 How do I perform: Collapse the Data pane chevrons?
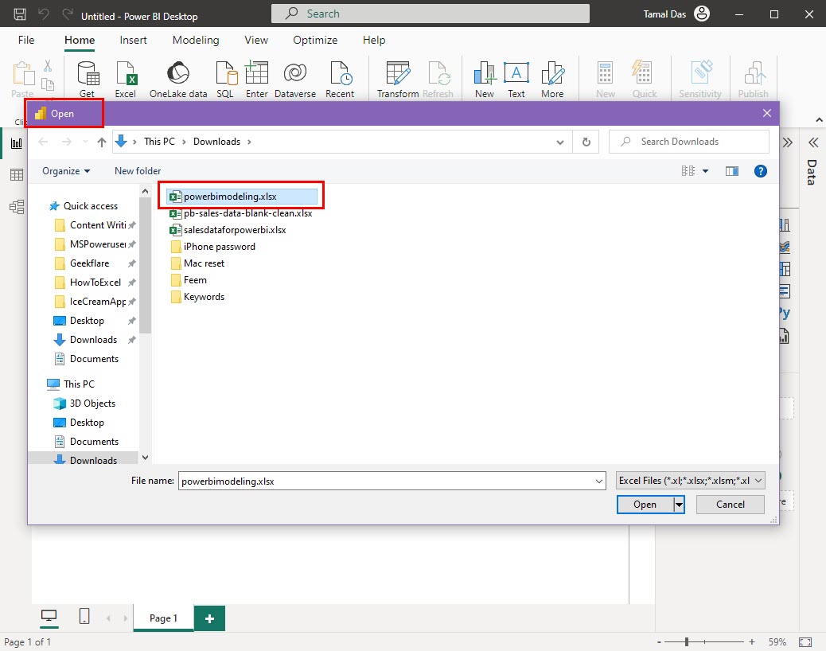(812, 142)
